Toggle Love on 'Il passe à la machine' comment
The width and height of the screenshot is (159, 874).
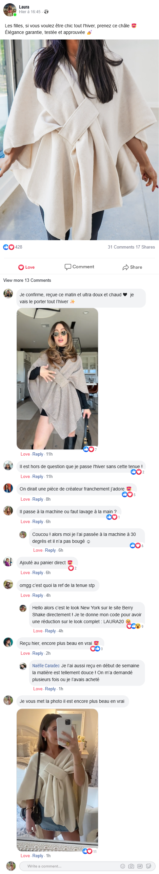coord(25,521)
